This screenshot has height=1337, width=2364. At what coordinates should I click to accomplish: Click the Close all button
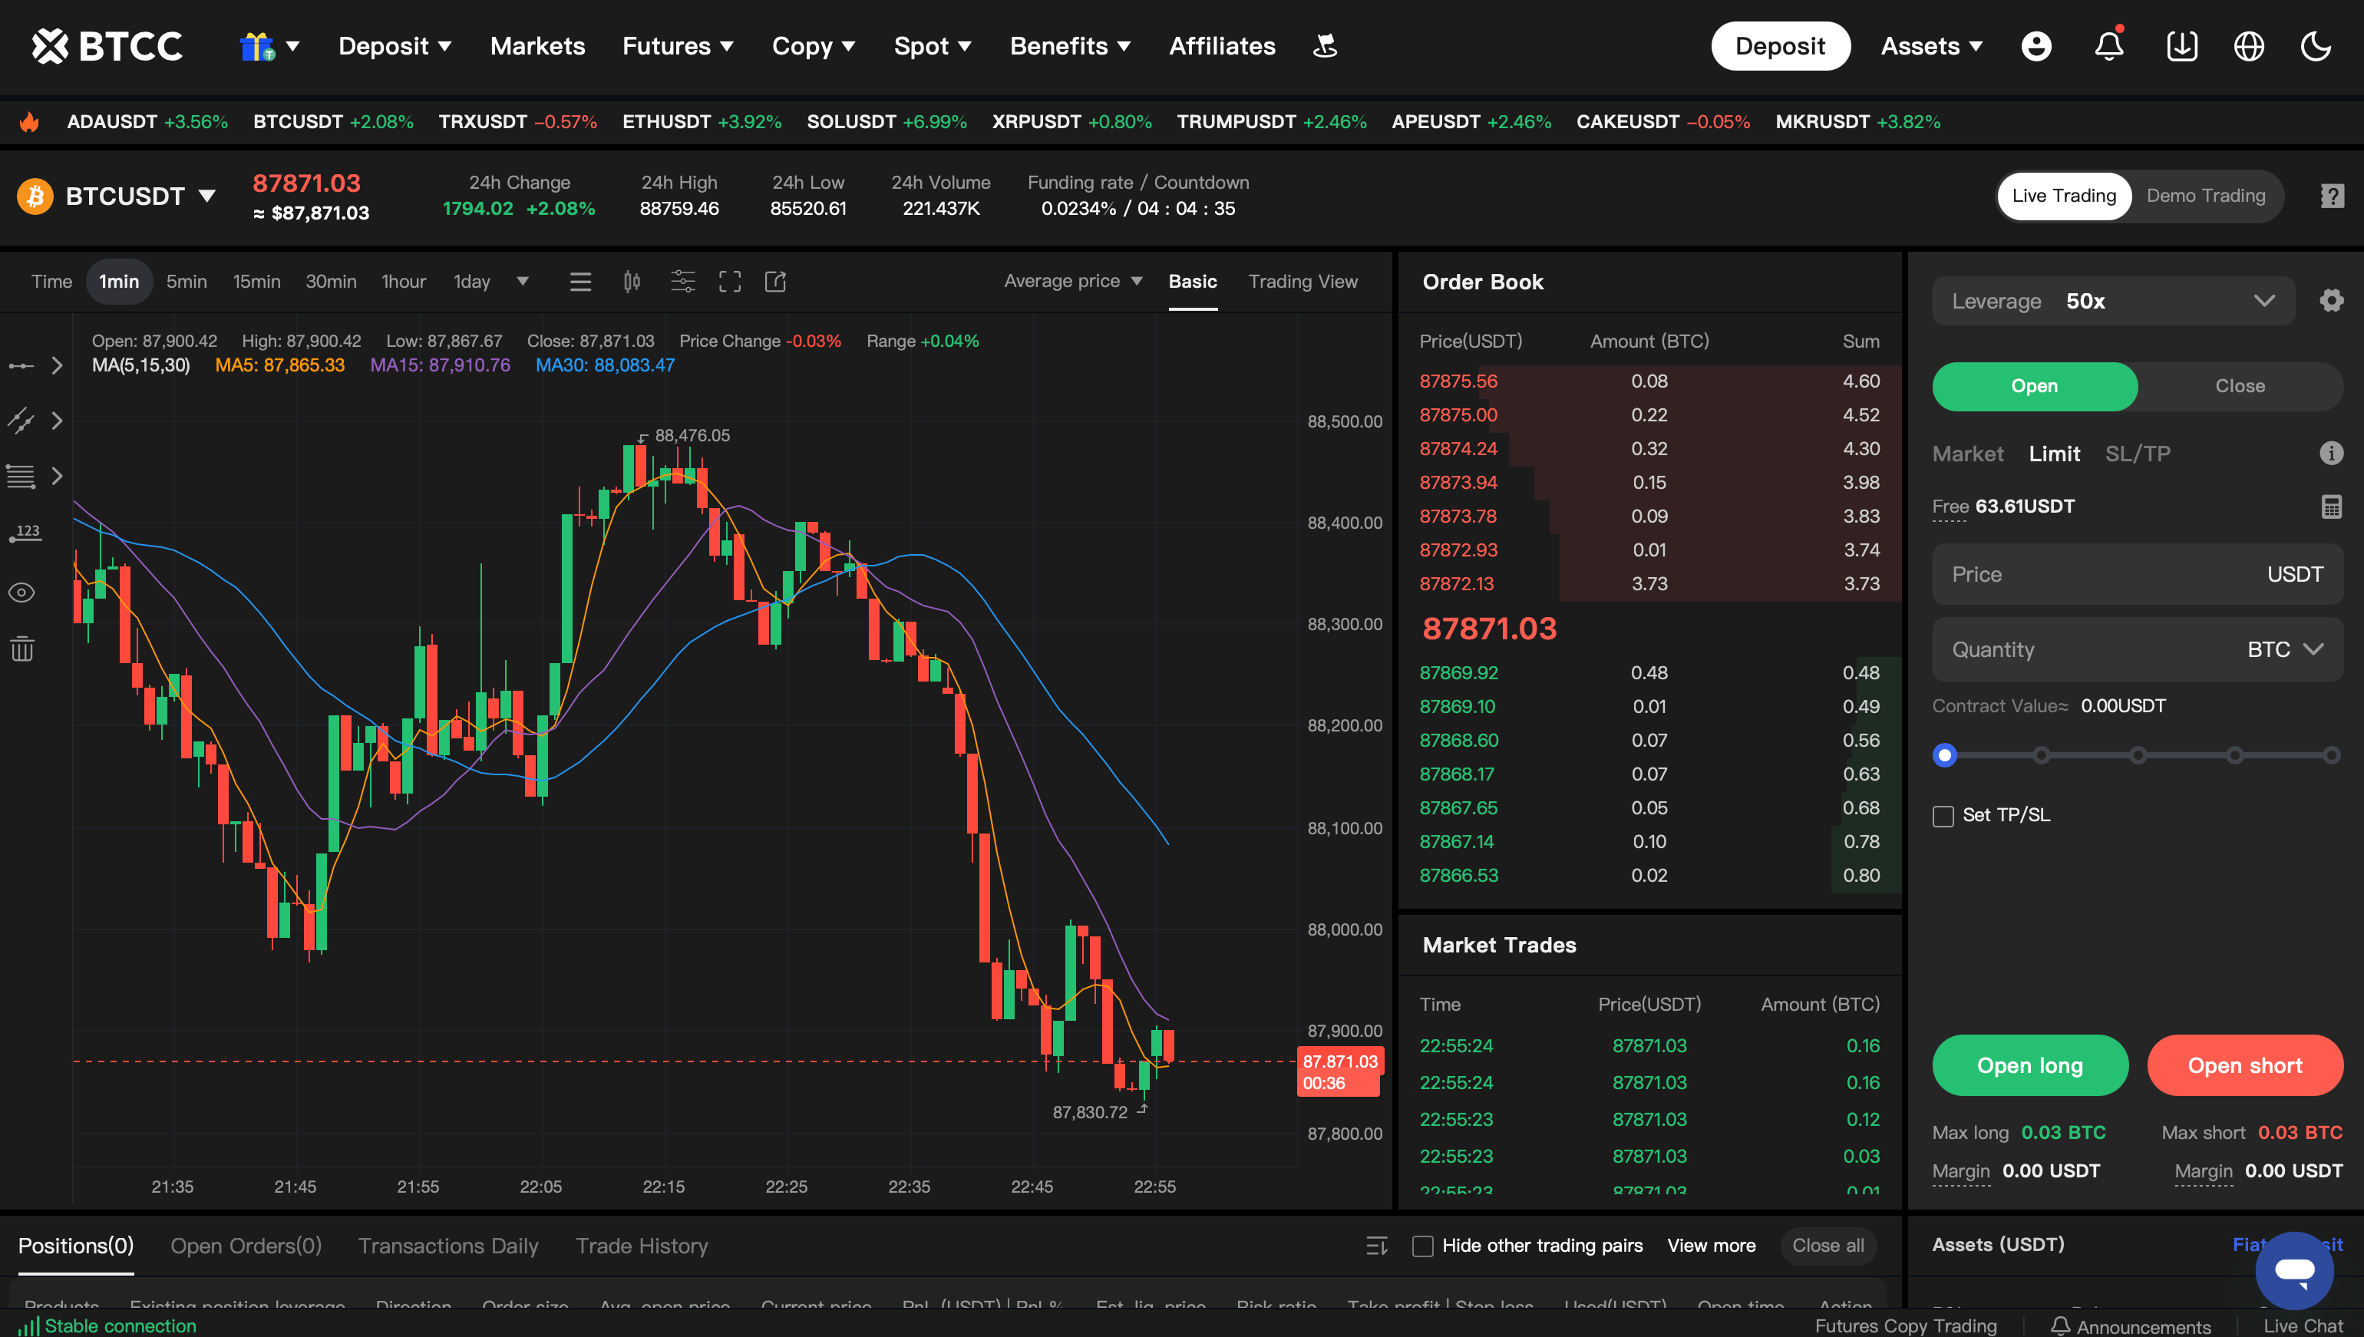pos(1827,1246)
